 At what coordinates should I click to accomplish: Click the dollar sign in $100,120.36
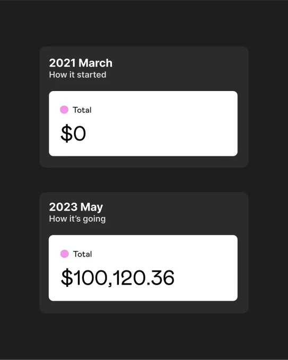(x=67, y=277)
